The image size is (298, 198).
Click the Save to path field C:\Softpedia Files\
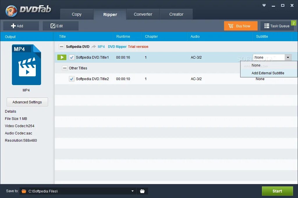78,191
